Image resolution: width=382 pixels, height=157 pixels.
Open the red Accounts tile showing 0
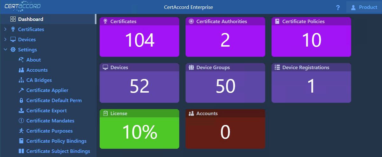tap(225, 129)
